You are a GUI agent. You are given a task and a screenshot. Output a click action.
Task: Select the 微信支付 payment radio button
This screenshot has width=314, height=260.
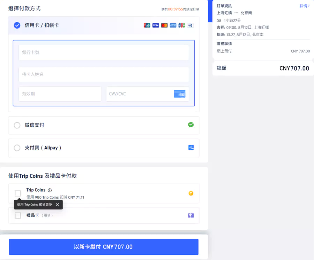tap(17, 125)
